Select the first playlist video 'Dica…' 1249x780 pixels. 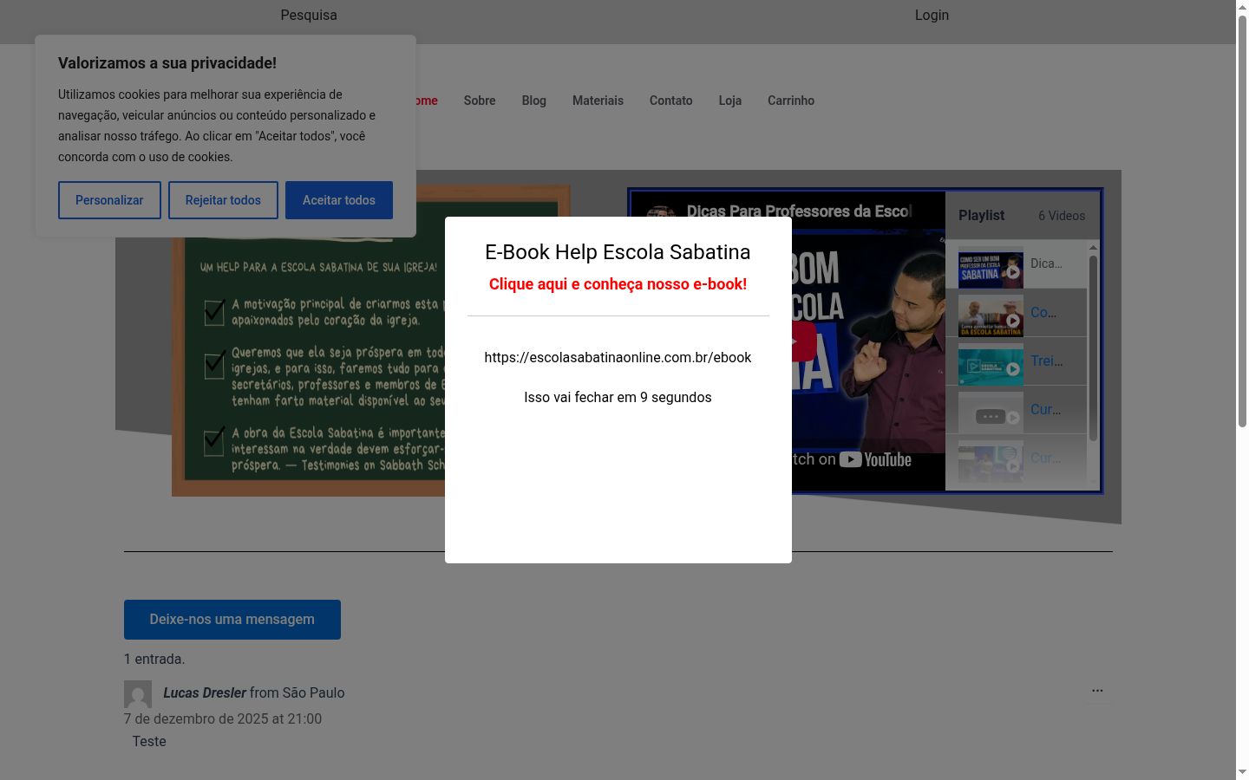(1016, 264)
